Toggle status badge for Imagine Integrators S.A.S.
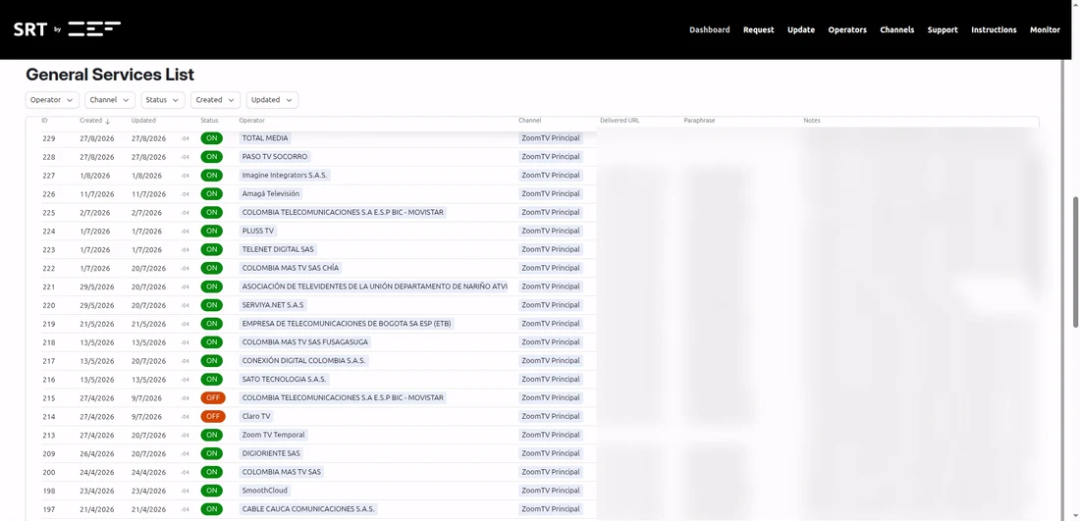 (211, 176)
